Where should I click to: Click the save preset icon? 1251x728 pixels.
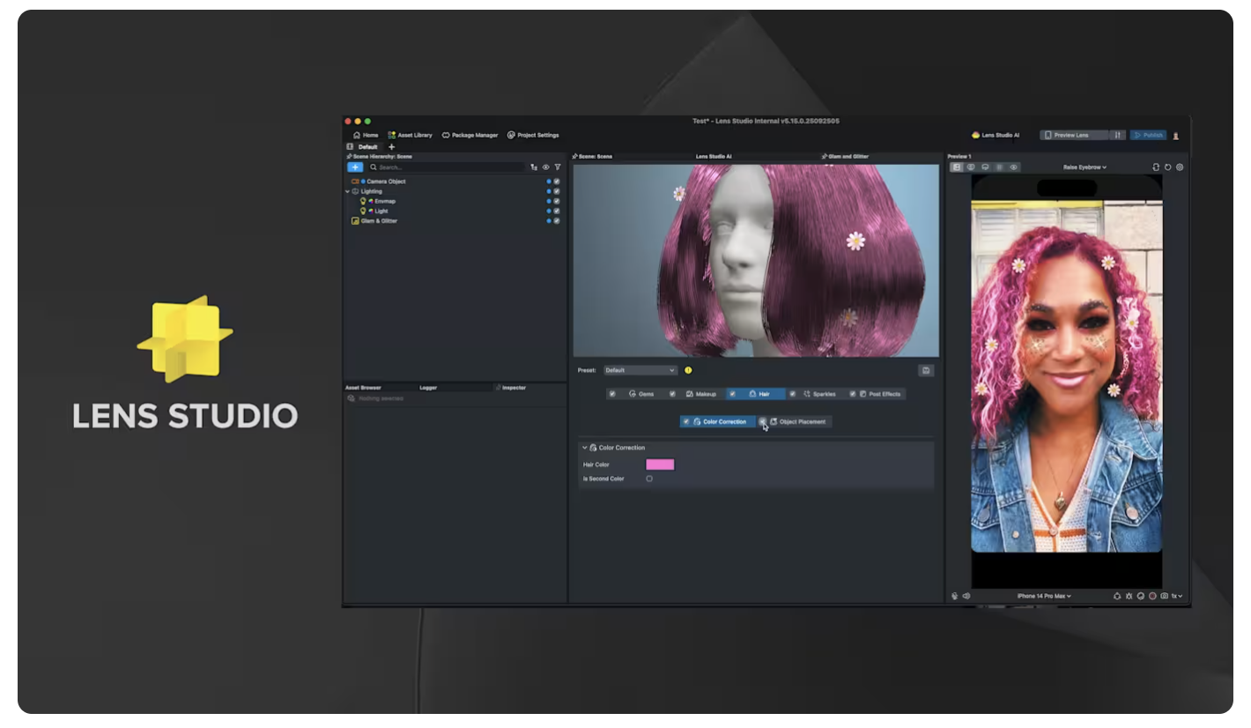click(x=925, y=370)
